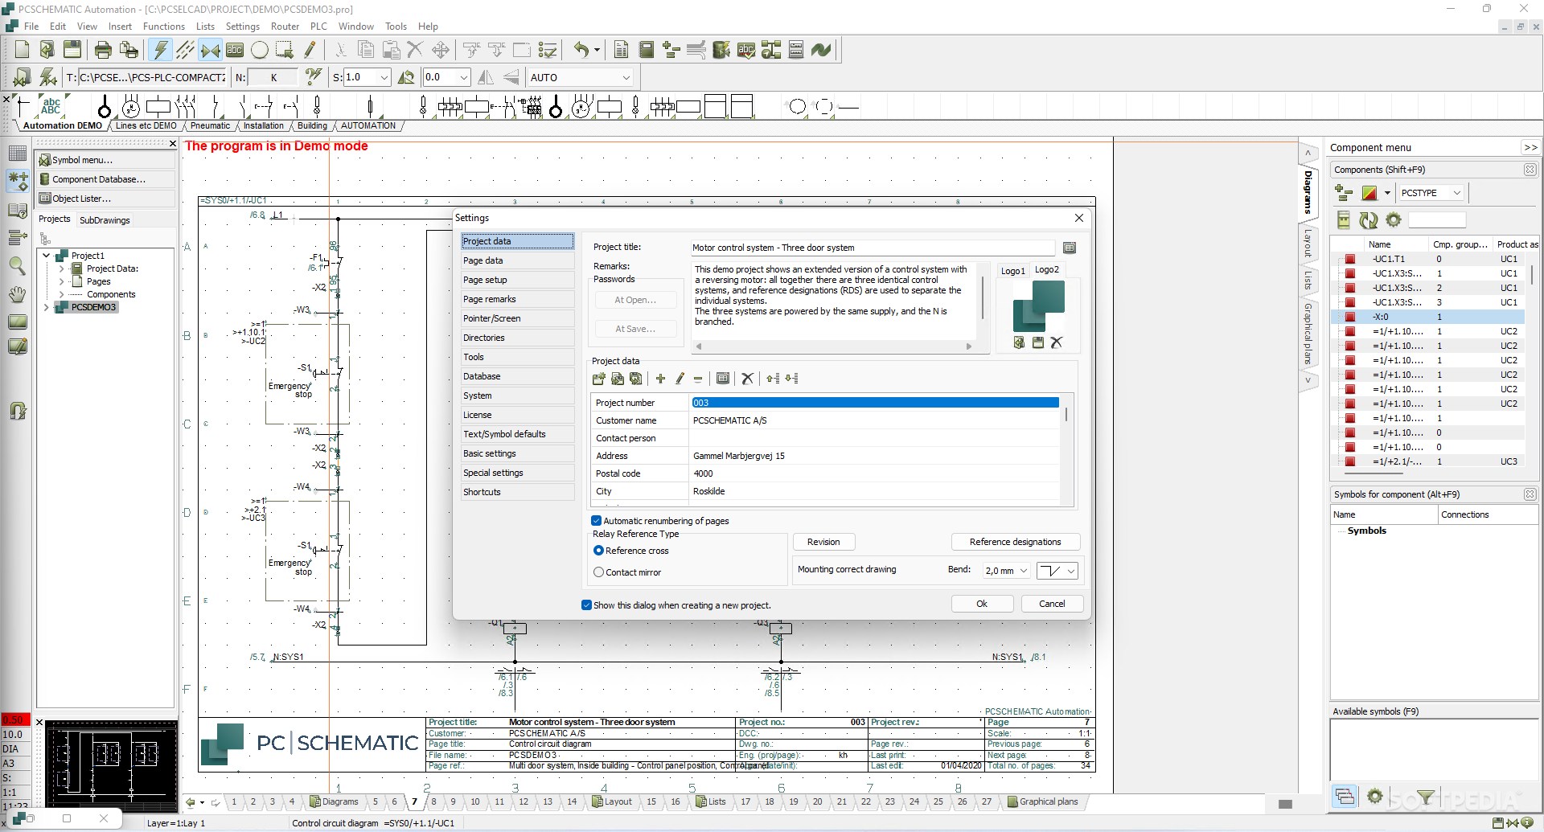1544x832 pixels.
Task: Open the 0.0 angle dropdown
Action: 464,77
